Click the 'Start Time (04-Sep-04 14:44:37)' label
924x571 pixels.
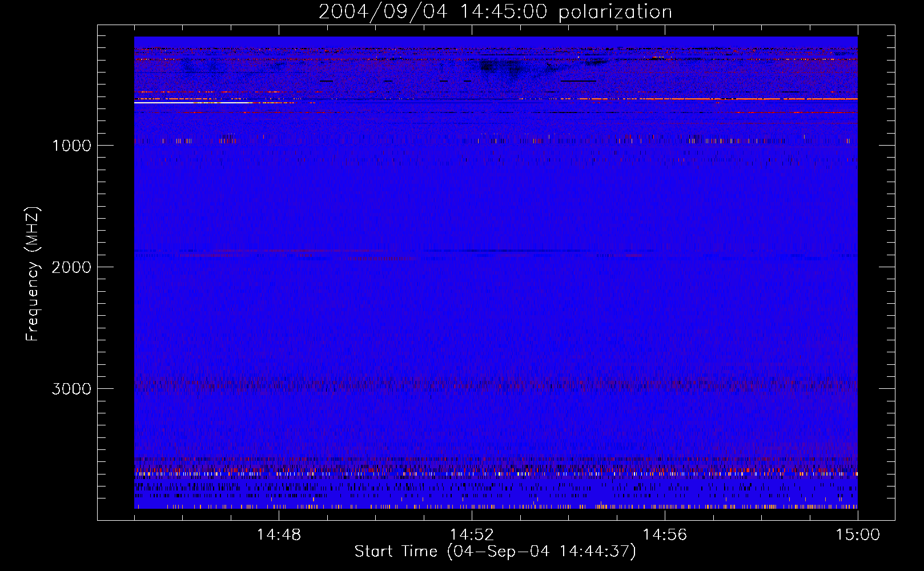pyautogui.click(x=495, y=552)
